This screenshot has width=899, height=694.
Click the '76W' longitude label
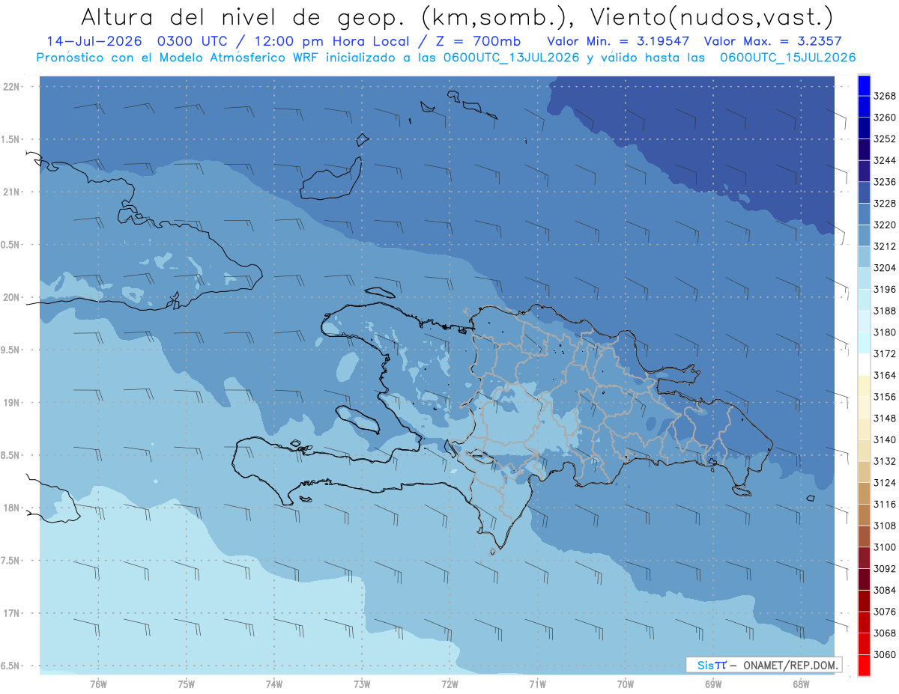click(x=98, y=684)
